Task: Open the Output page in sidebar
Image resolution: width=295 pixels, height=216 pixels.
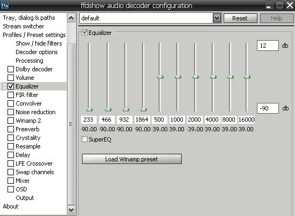Action: (25, 198)
